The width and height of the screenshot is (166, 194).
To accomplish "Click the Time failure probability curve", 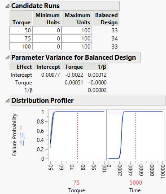I will tap(122, 135).
